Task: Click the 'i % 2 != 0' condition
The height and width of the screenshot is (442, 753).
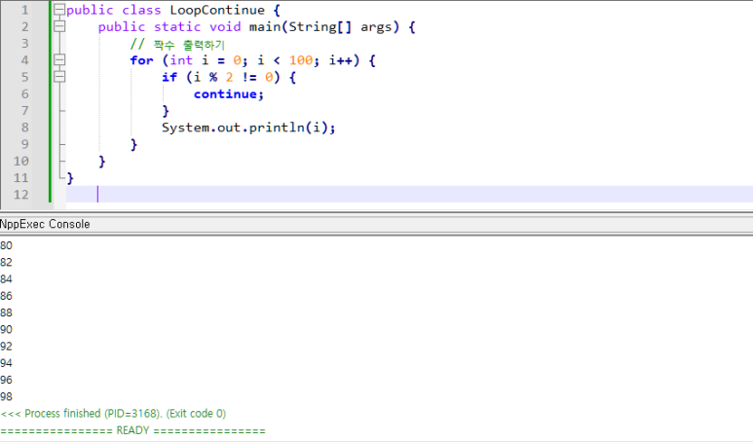Action: [x=233, y=77]
